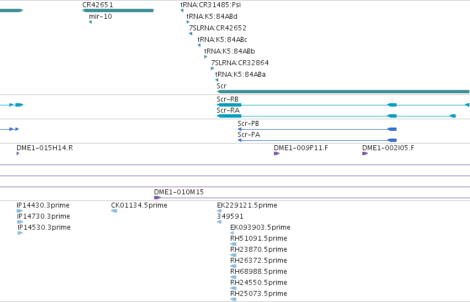Image resolution: width=470 pixels, height=302 pixels.
Task: Click the DME1-010M15 label text
Action: click(x=179, y=192)
